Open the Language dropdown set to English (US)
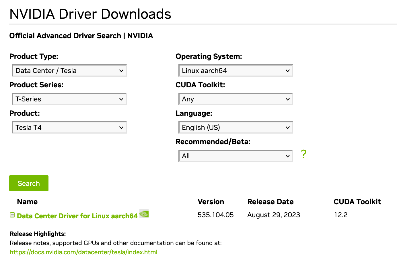Screen dimensions: 397x266 coord(236,128)
